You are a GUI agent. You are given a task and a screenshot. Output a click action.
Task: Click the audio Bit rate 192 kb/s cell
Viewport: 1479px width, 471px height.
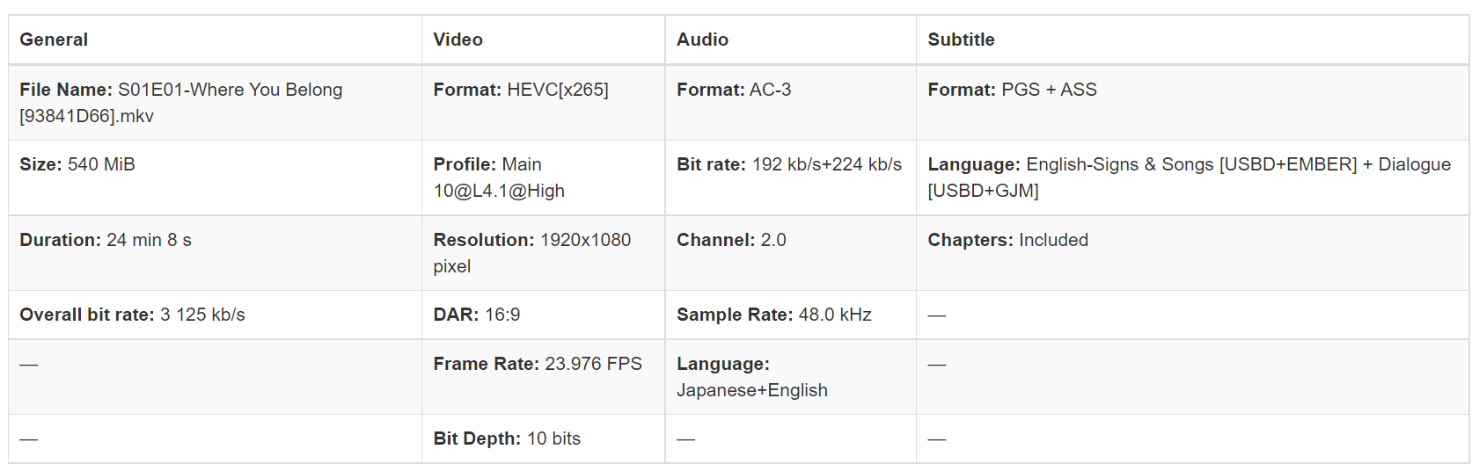tap(790, 178)
